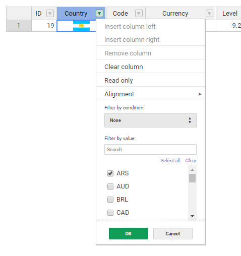Viewport: 241px width, 256px height.
Task: Uncheck the ARS checkbox
Action: pyautogui.click(x=110, y=173)
